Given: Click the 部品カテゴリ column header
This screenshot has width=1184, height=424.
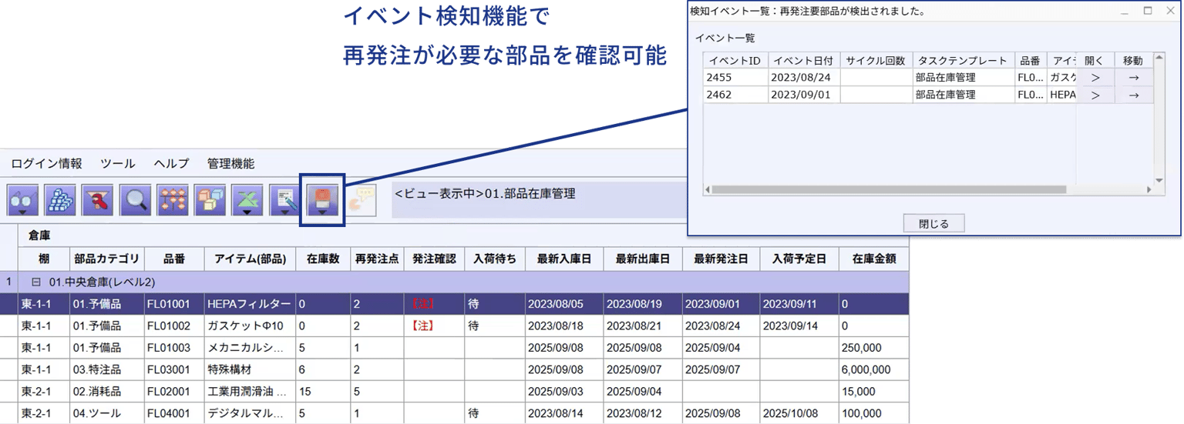Looking at the screenshot, I should tap(106, 259).
